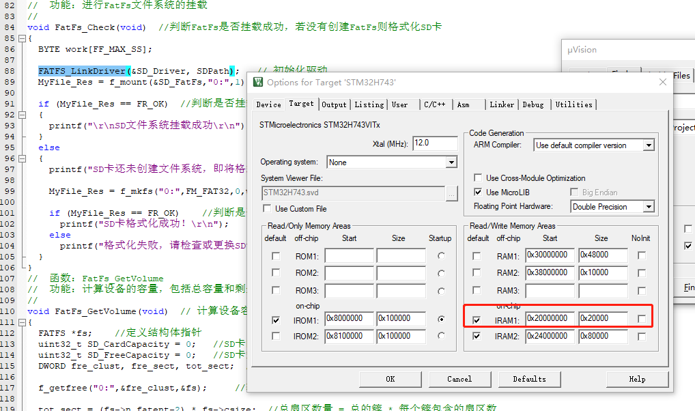Enable NoInit for IRAM2
The height and width of the screenshot is (411, 695).
[x=641, y=336]
